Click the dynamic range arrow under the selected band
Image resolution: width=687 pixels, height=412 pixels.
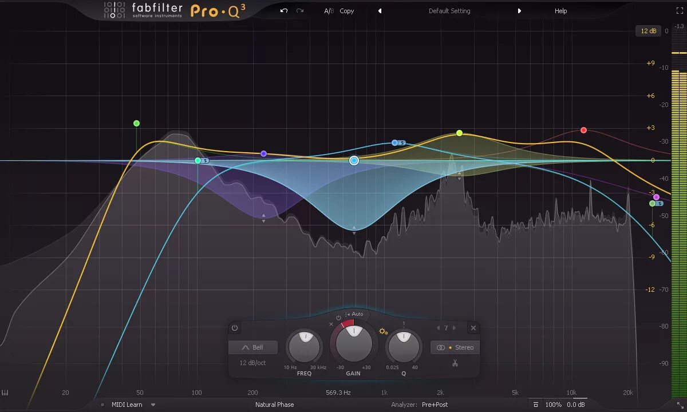[354, 230]
